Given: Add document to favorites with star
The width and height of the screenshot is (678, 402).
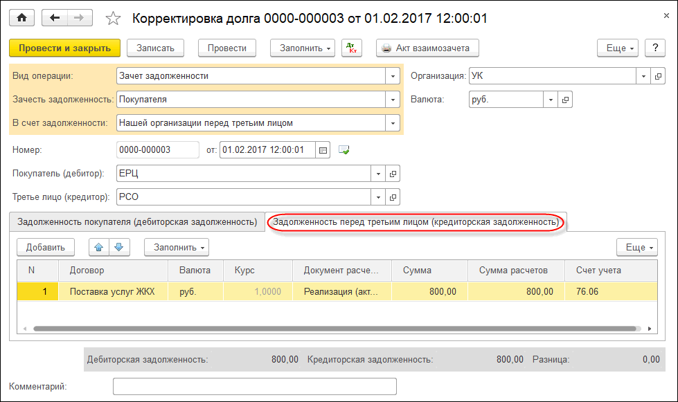Looking at the screenshot, I should coord(113,19).
